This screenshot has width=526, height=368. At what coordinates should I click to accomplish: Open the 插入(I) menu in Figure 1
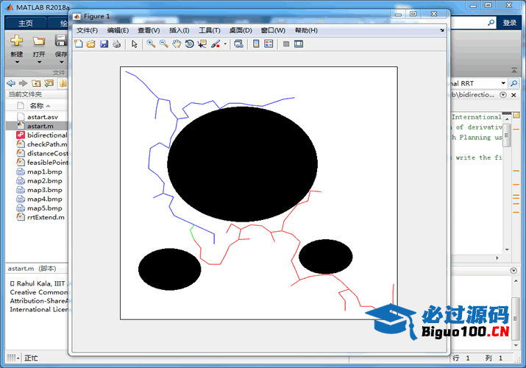180,30
